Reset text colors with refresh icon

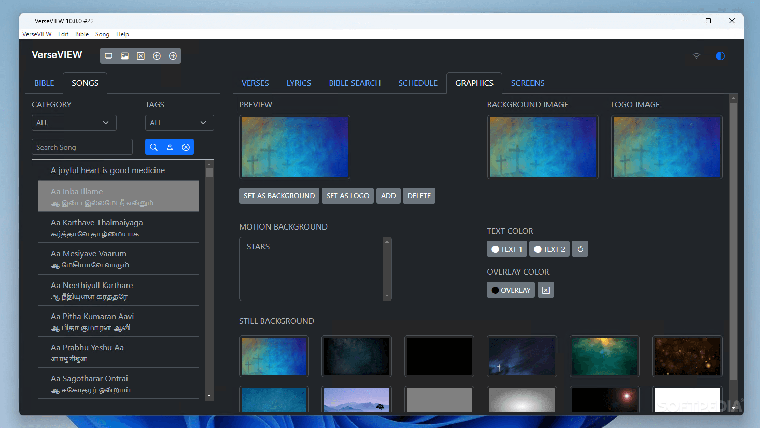point(580,249)
